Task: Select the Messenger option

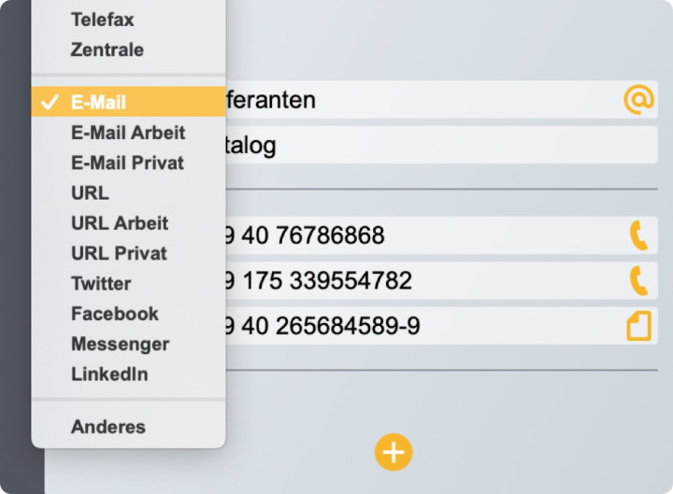Action: click(120, 344)
